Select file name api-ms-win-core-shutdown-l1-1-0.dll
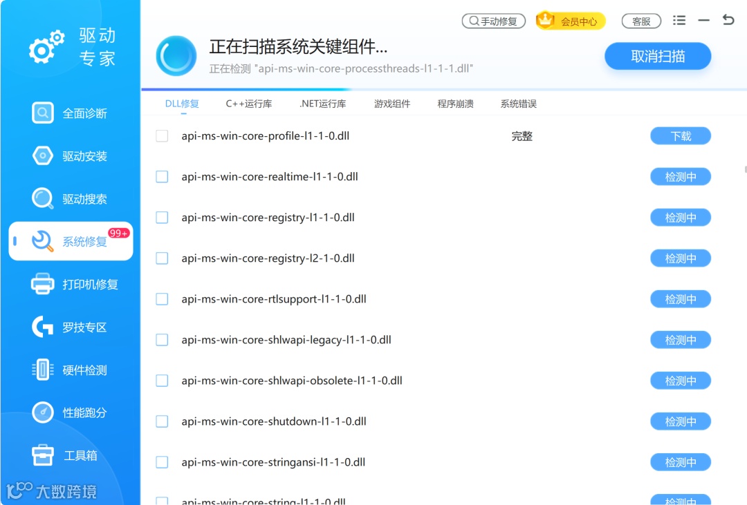The height and width of the screenshot is (505, 747). tap(274, 421)
